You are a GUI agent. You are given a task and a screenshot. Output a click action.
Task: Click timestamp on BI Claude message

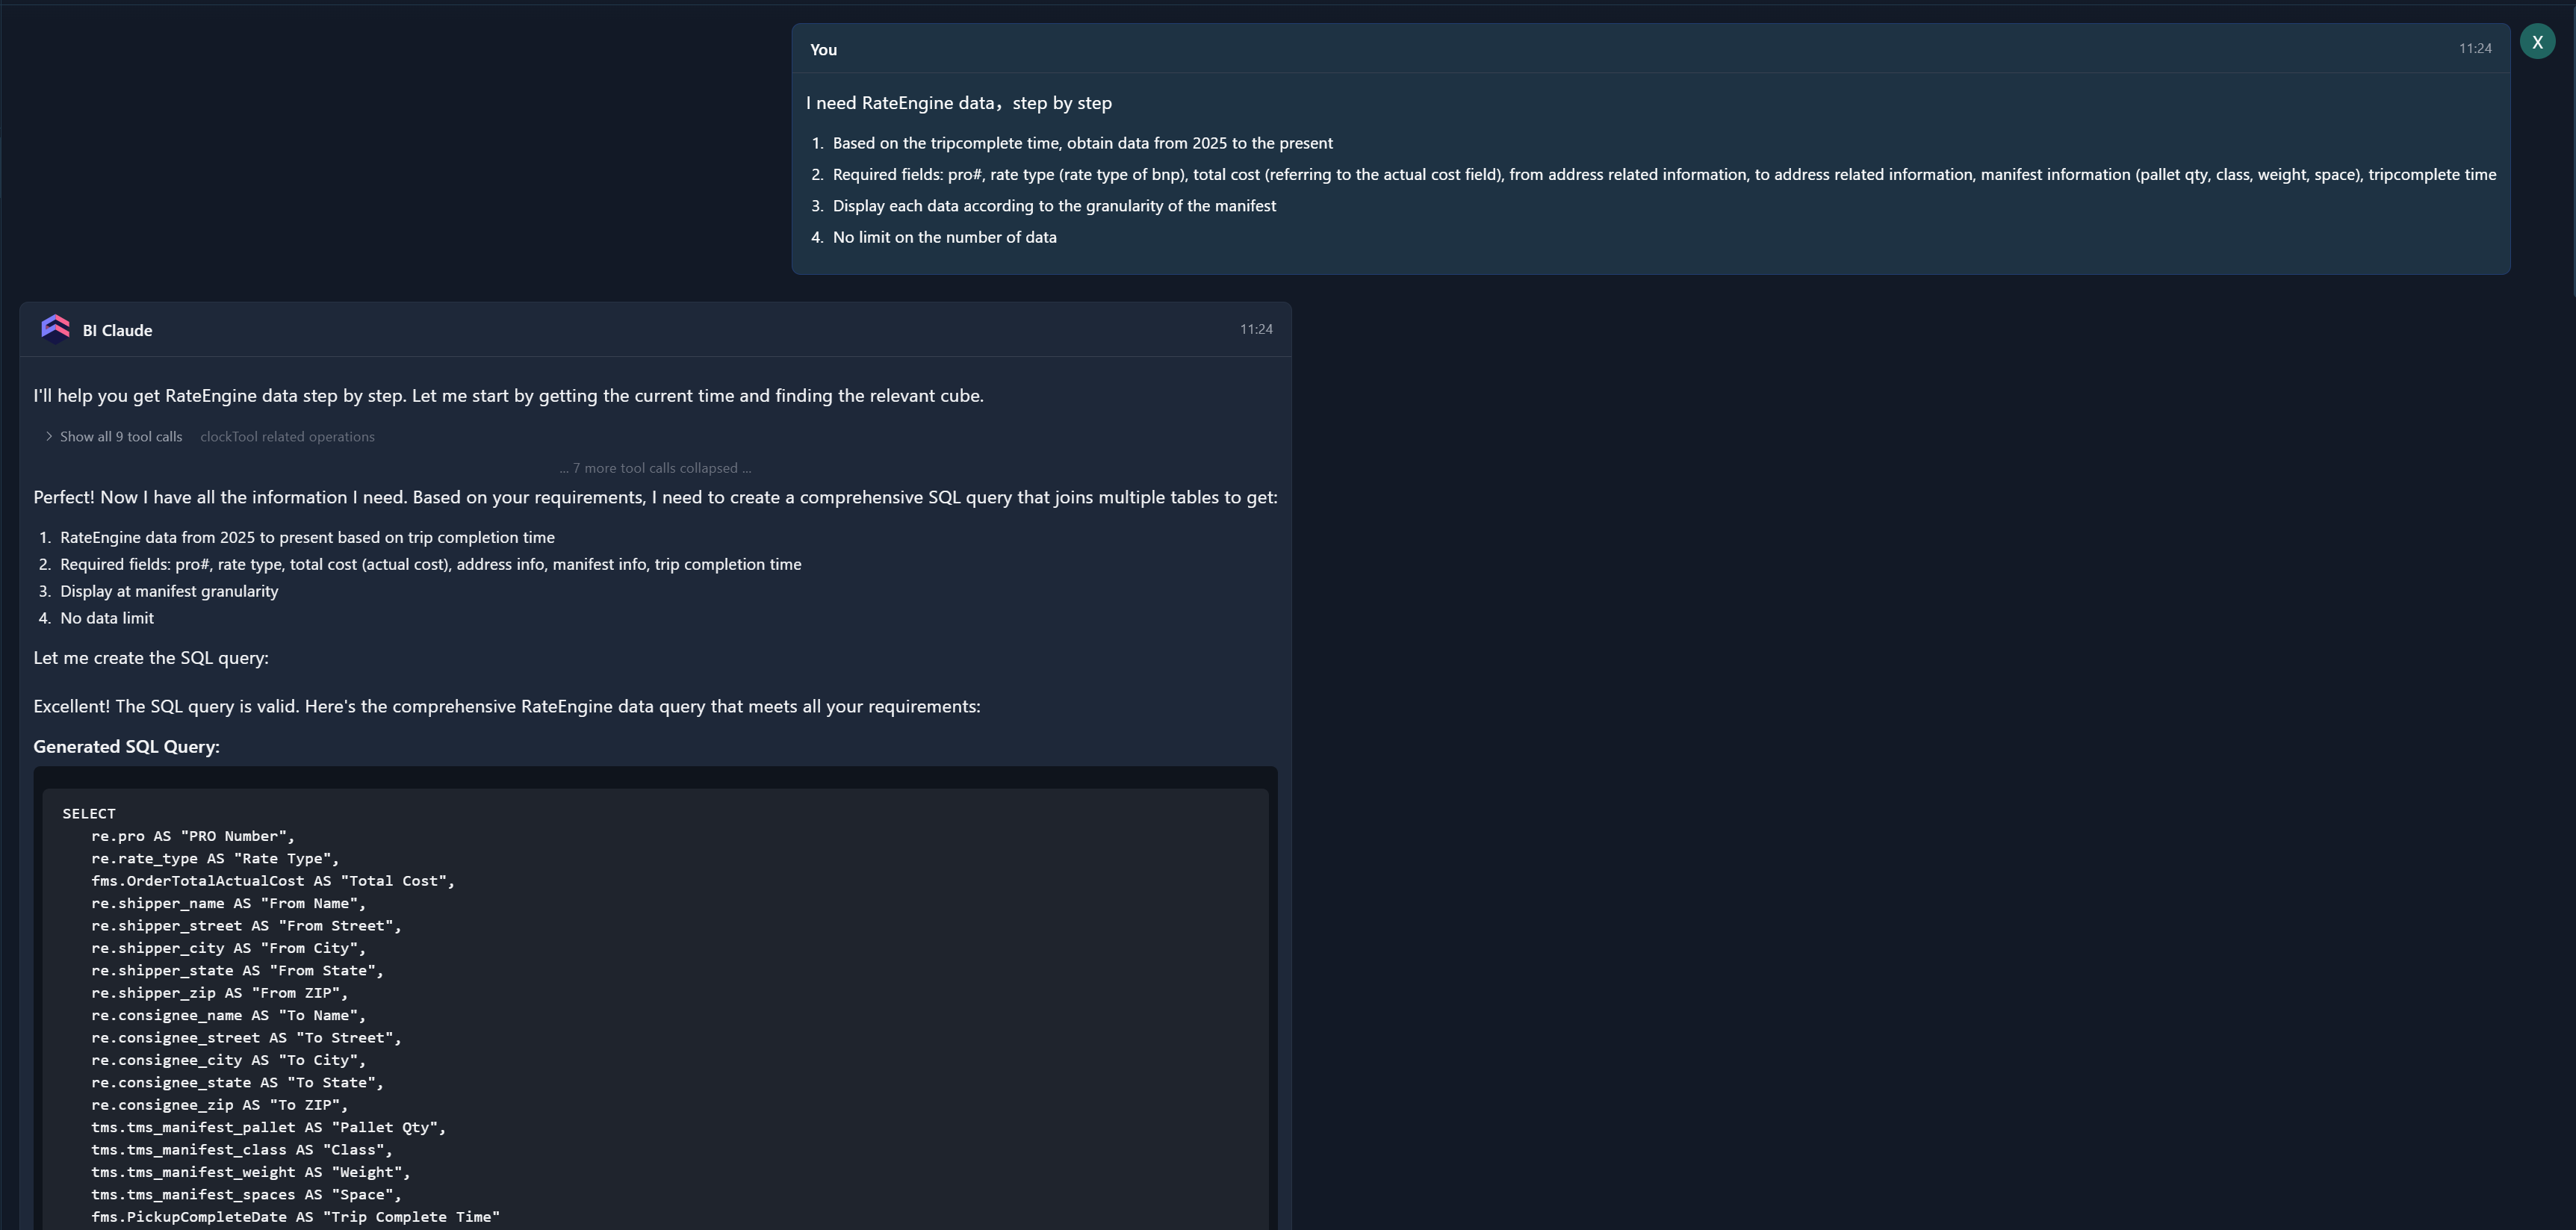1256,329
